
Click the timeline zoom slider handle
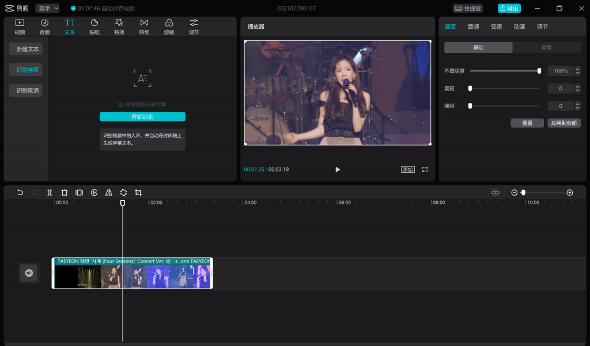pos(523,192)
